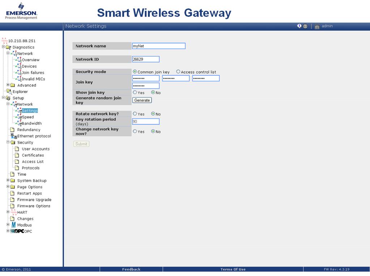The width and height of the screenshot is (370, 276).
Task: Open the Protocols tree item
Action: 31,168
